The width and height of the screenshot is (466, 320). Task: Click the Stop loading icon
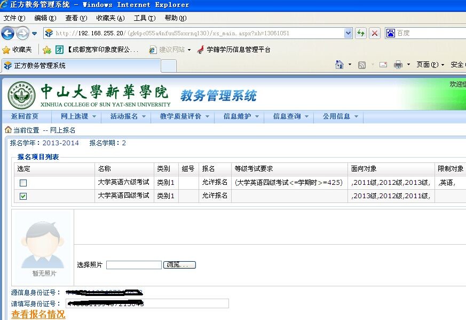tap(375, 33)
